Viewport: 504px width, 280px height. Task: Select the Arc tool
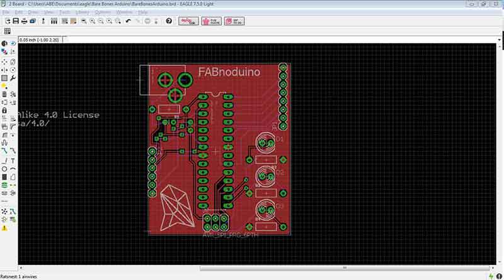[x=13, y=169]
